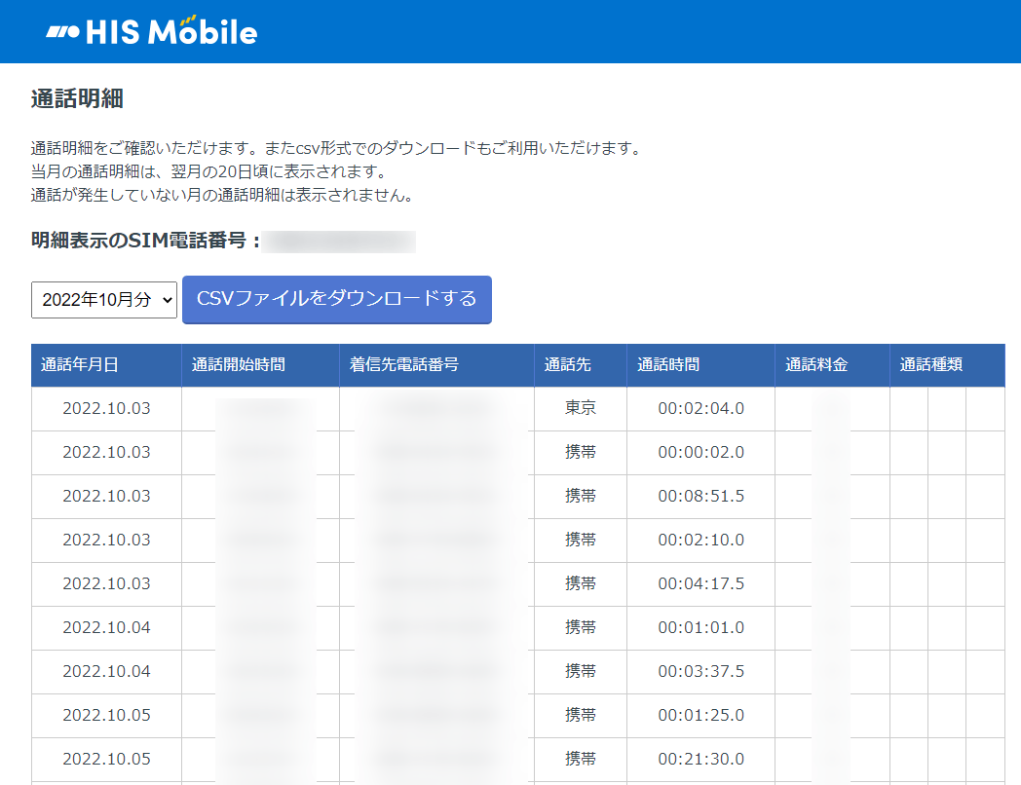Viewport: 1021px width, 785px height.
Task: Click the 東京 destination cell
Action: click(581, 408)
